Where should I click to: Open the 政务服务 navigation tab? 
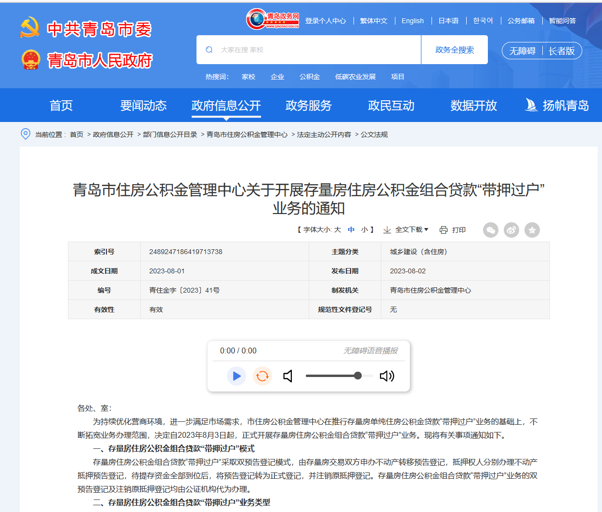(309, 106)
